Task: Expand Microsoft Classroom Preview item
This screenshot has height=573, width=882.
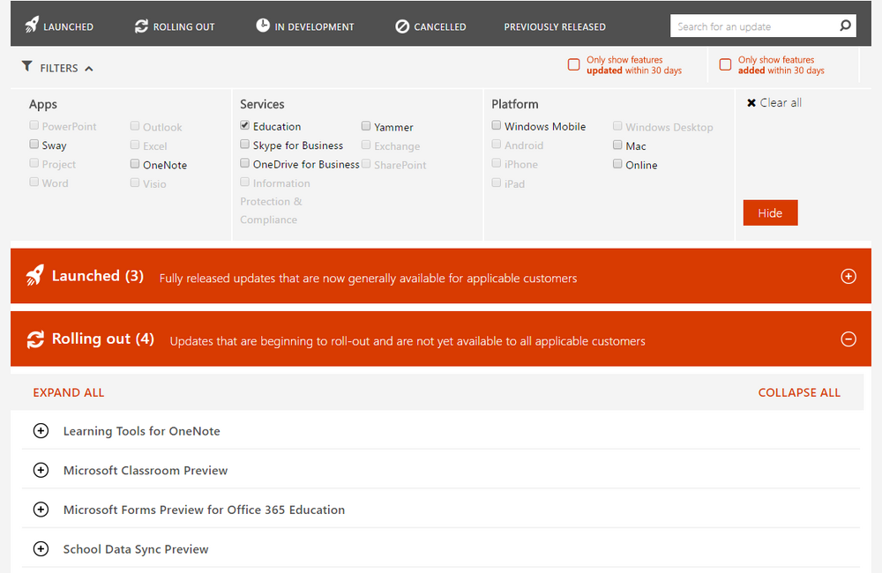Action: (41, 470)
